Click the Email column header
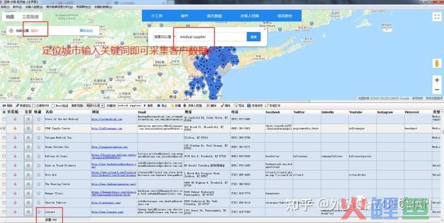This screenshot has height=223, width=444. (142, 112)
